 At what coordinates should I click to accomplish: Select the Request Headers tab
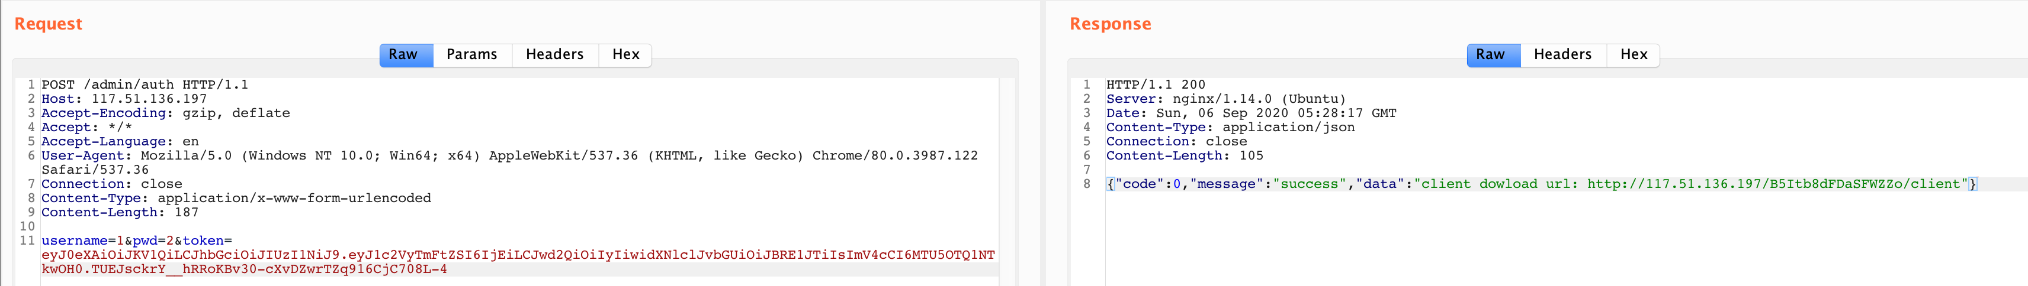pyautogui.click(x=554, y=55)
